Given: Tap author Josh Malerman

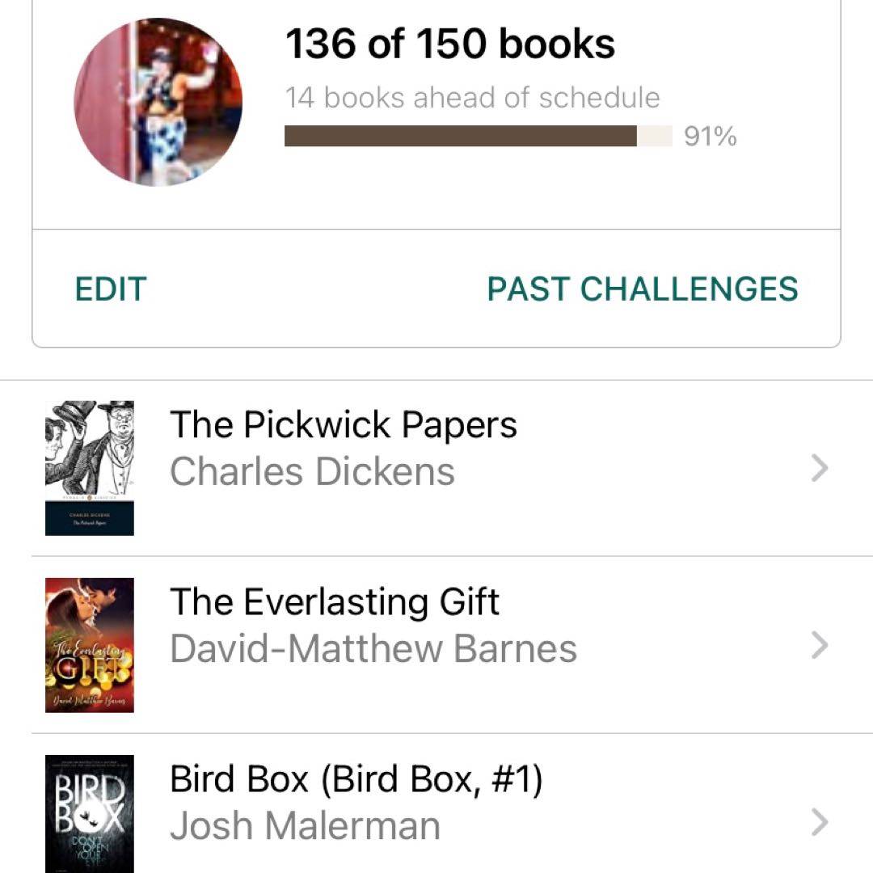Looking at the screenshot, I should coord(306,826).
